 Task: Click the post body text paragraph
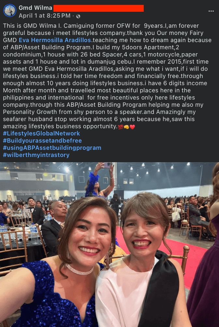point(105,76)
